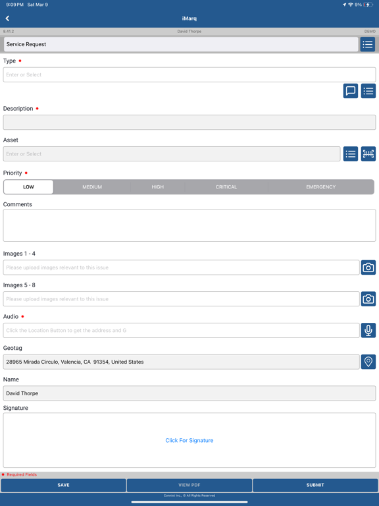Tap the Images 5 - 8 upload field
This screenshot has width=379, height=506.
pos(181,299)
